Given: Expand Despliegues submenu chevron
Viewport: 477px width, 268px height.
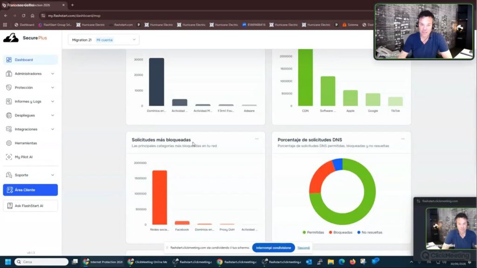Looking at the screenshot, I should pyautogui.click(x=53, y=115).
